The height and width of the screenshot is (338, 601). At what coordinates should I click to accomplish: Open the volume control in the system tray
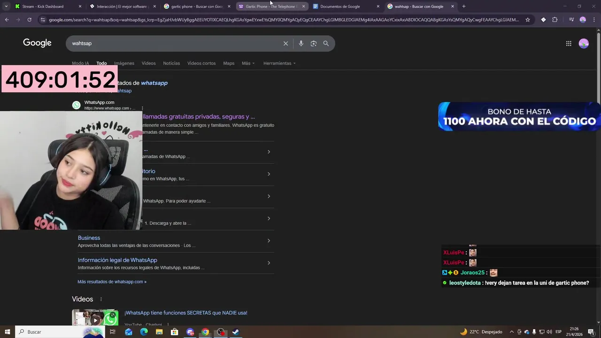pos(549,332)
